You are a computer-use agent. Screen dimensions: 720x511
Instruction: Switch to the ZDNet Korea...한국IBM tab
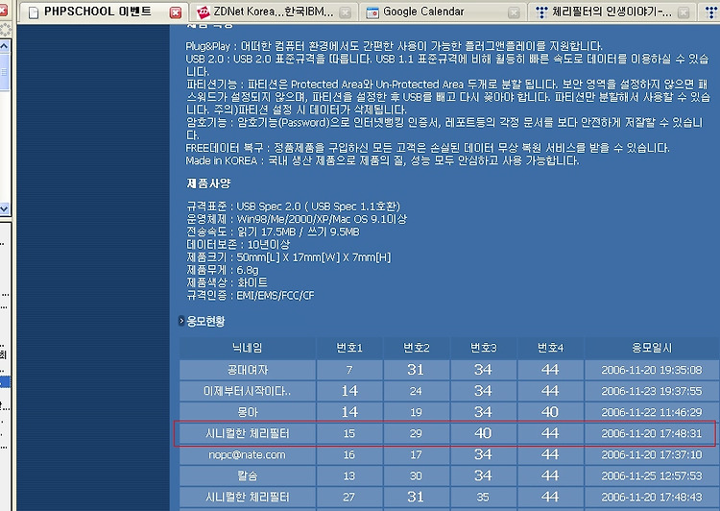pyautogui.click(x=274, y=12)
